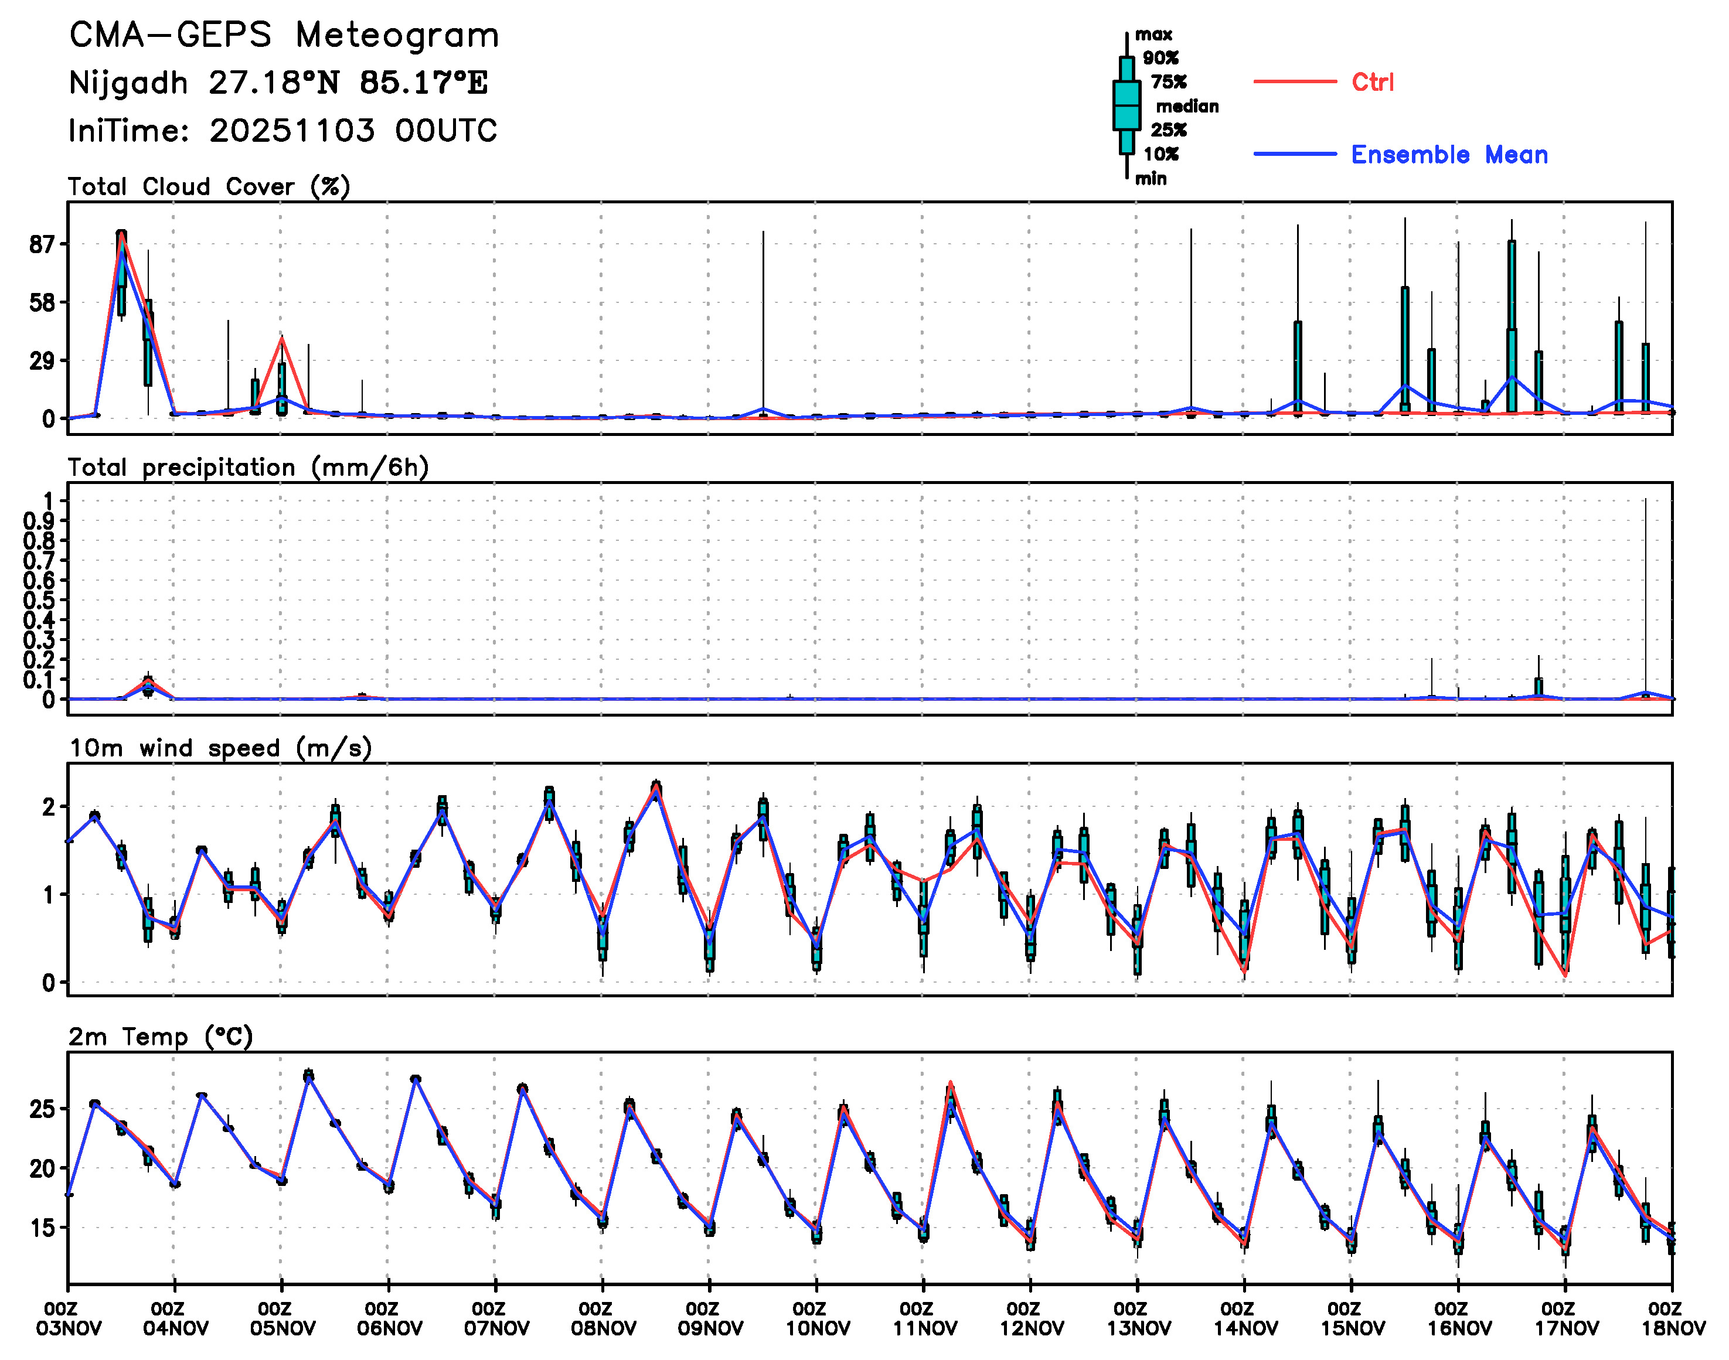Click the CMA-GEPS Meteogram title

pyautogui.click(x=284, y=35)
